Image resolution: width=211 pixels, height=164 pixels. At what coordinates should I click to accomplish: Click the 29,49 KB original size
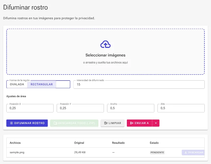[80, 152]
